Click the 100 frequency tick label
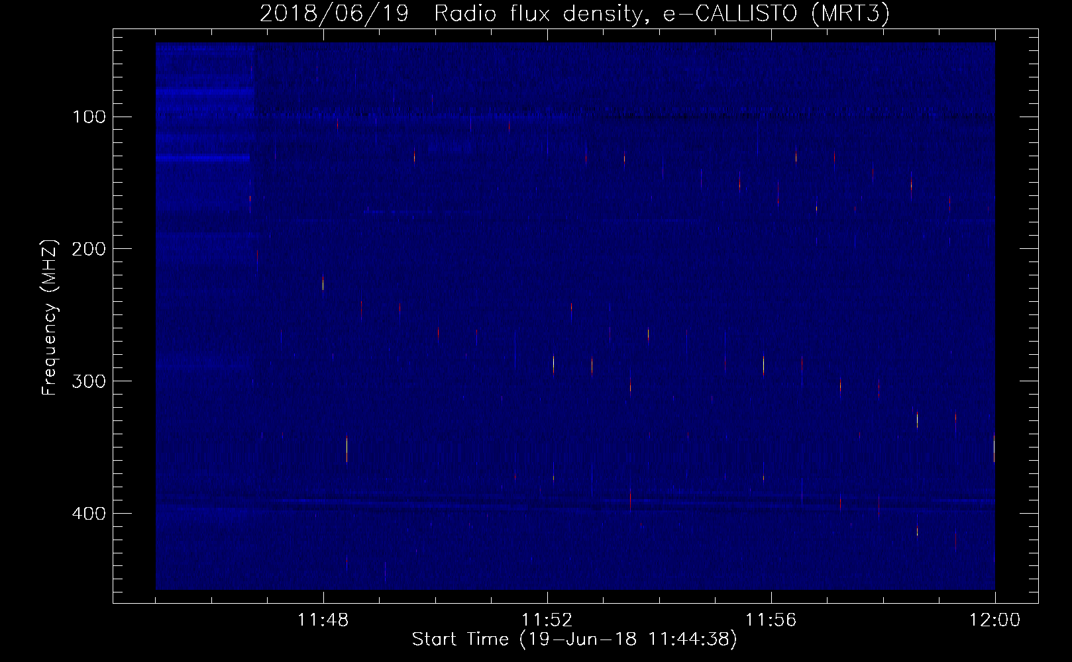 89,117
